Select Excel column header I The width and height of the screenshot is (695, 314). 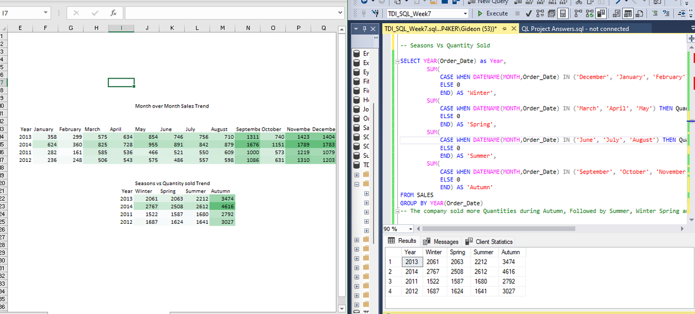click(x=120, y=27)
